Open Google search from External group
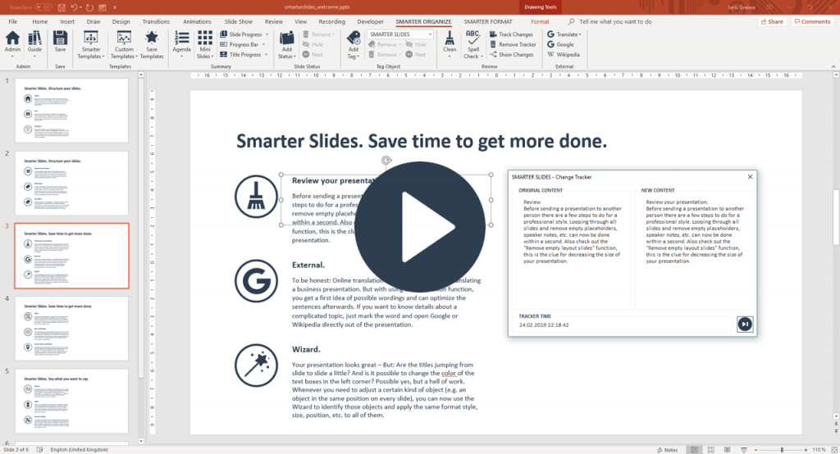This screenshot has height=454, width=840. coord(560,44)
